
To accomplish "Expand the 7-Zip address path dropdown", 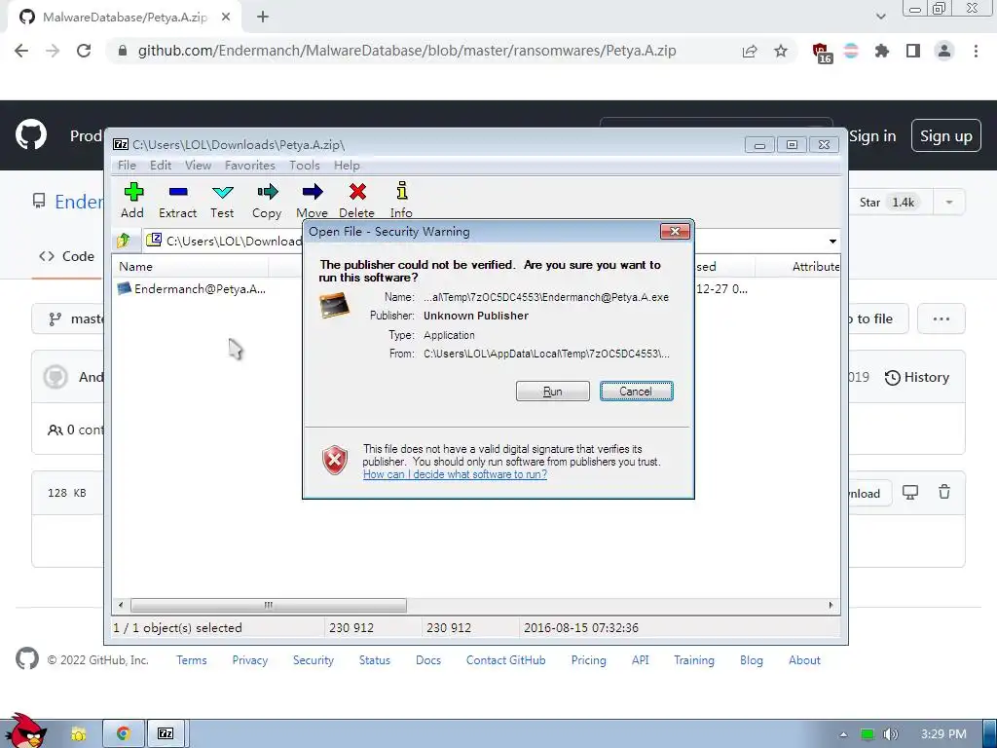I will pyautogui.click(x=832, y=242).
